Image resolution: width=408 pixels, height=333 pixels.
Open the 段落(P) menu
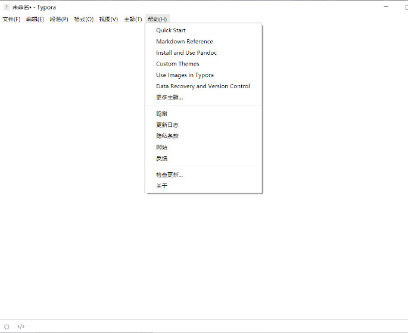point(59,19)
